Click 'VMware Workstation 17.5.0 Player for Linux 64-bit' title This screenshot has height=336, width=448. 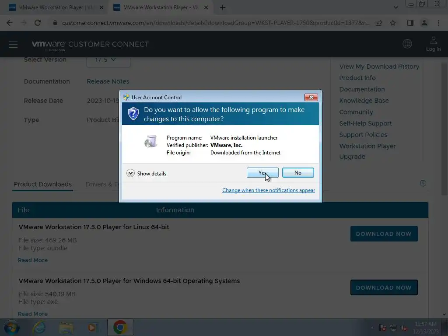click(94, 227)
